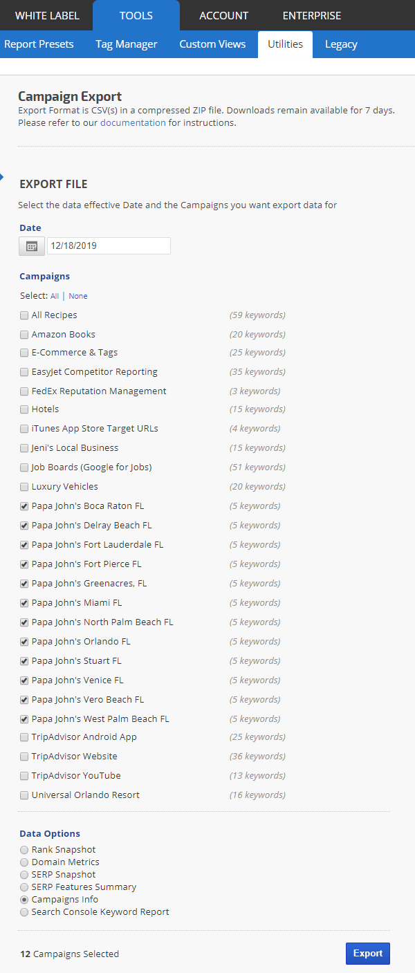This screenshot has width=415, height=973.
Task: Enable the TripAdvisor Website checkbox
Action: click(24, 757)
